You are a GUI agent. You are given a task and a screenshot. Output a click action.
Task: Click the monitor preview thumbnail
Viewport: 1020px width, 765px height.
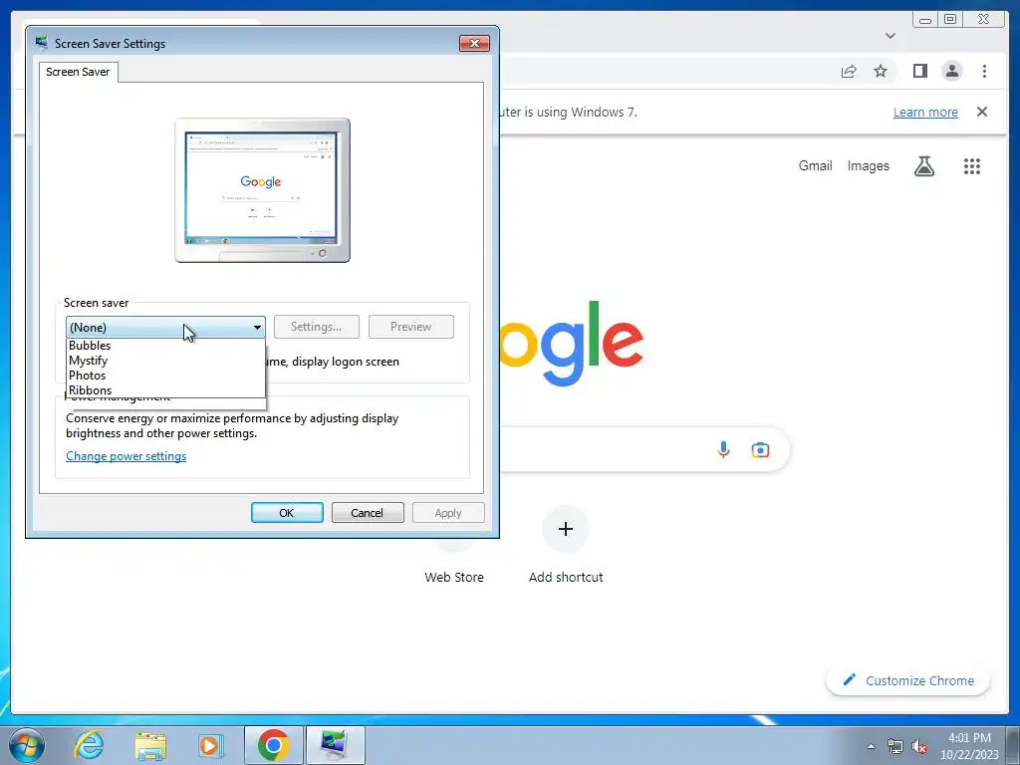(x=262, y=190)
